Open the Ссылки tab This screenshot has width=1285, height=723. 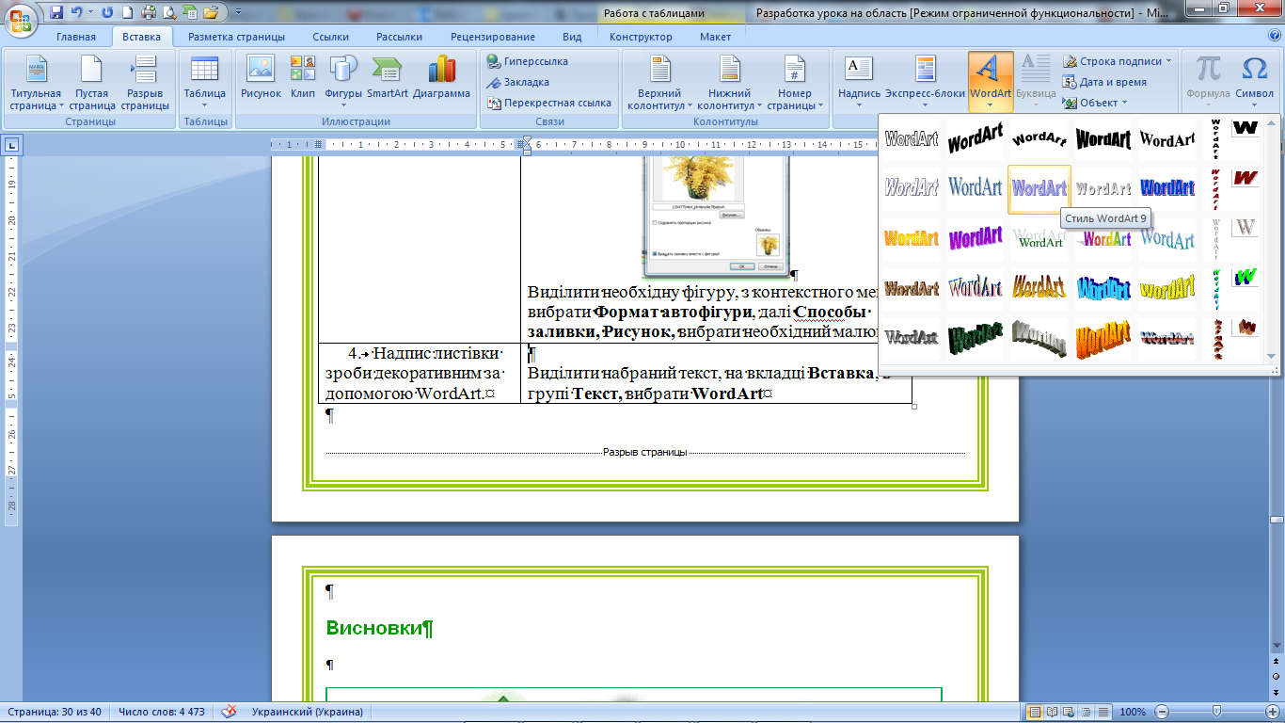(x=330, y=37)
